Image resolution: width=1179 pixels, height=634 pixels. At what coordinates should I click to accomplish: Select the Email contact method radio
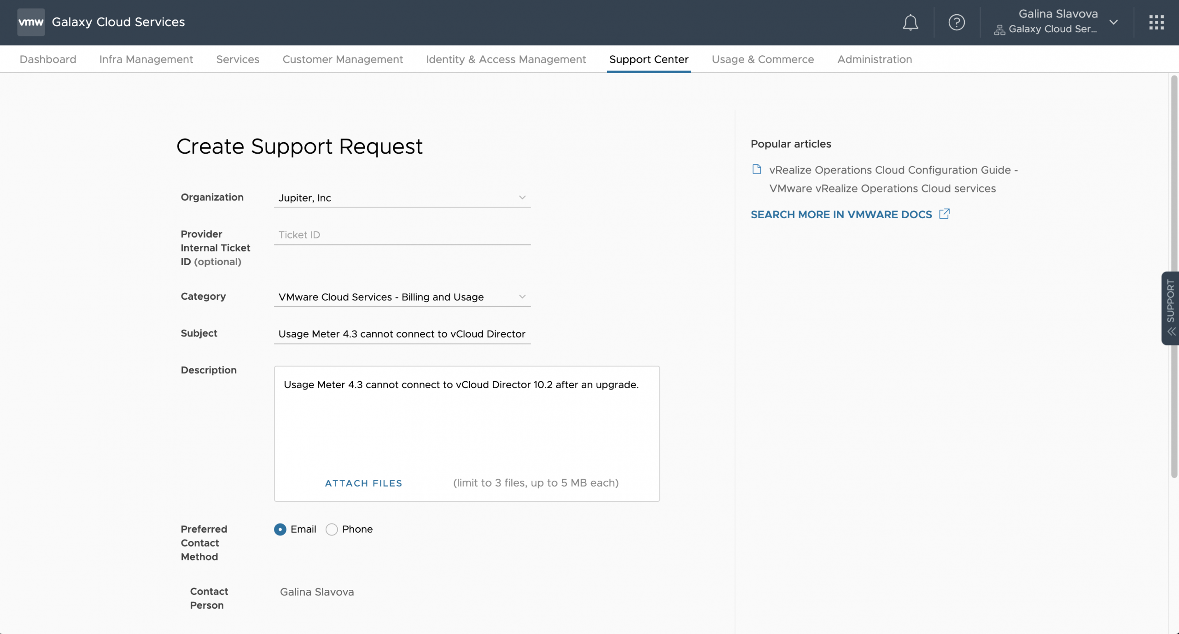coord(280,529)
